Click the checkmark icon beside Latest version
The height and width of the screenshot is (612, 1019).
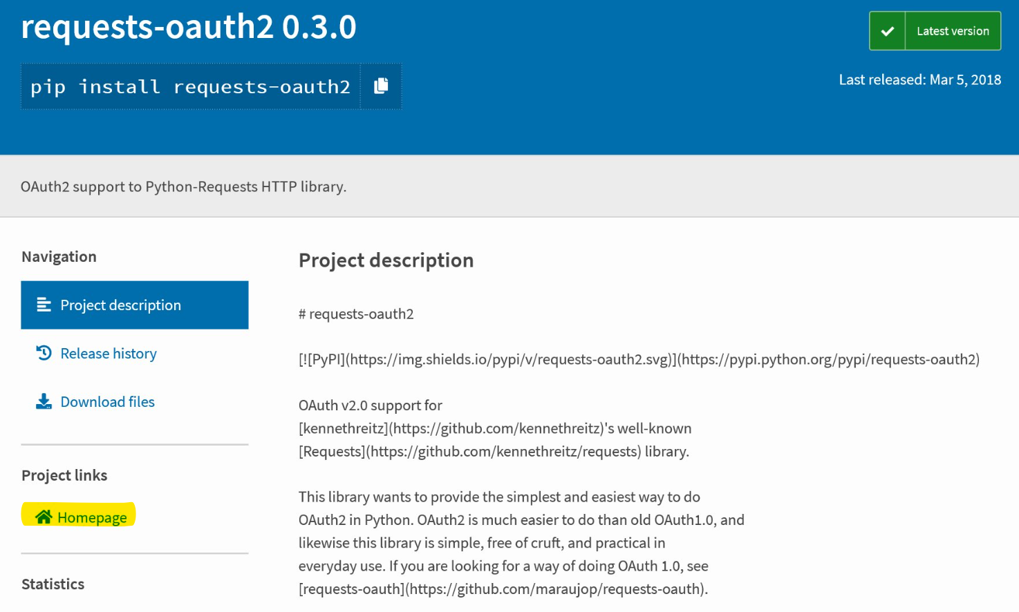[x=888, y=31]
